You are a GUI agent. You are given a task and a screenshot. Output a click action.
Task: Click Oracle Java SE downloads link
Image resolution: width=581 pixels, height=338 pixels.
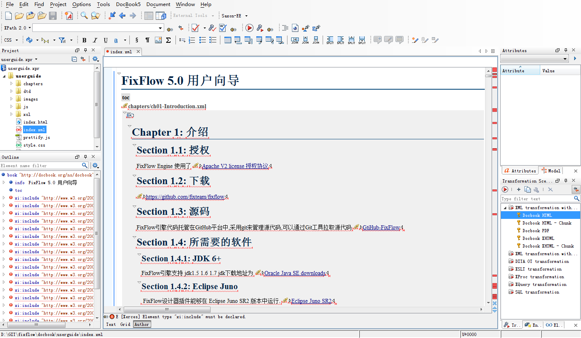point(295,273)
